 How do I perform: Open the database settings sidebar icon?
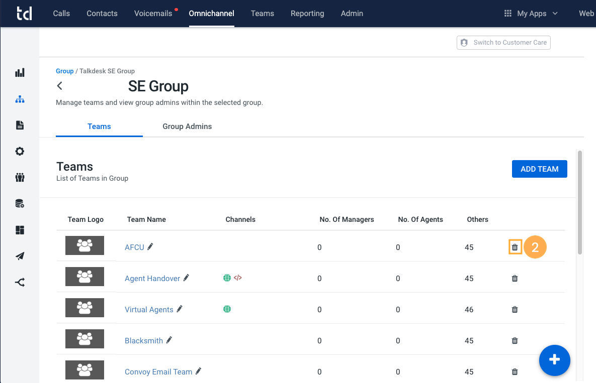pos(20,204)
